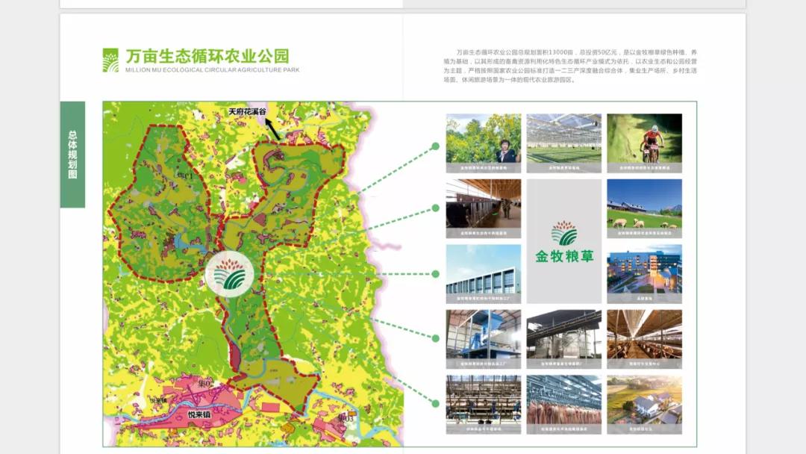Click the middle green dot beside factory photo

coord(436,274)
